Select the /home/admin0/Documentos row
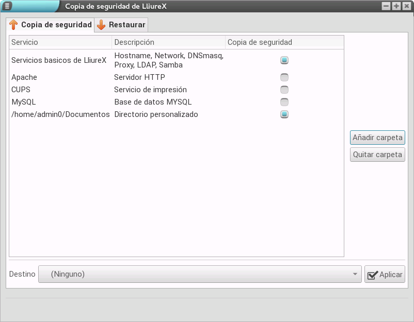Viewport: 414px width, 322px height. tap(60, 114)
